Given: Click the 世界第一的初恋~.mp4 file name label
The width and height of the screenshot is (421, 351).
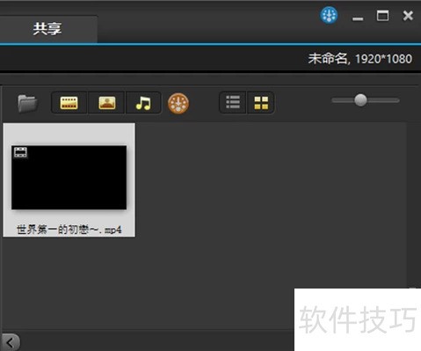Looking at the screenshot, I should [x=69, y=230].
